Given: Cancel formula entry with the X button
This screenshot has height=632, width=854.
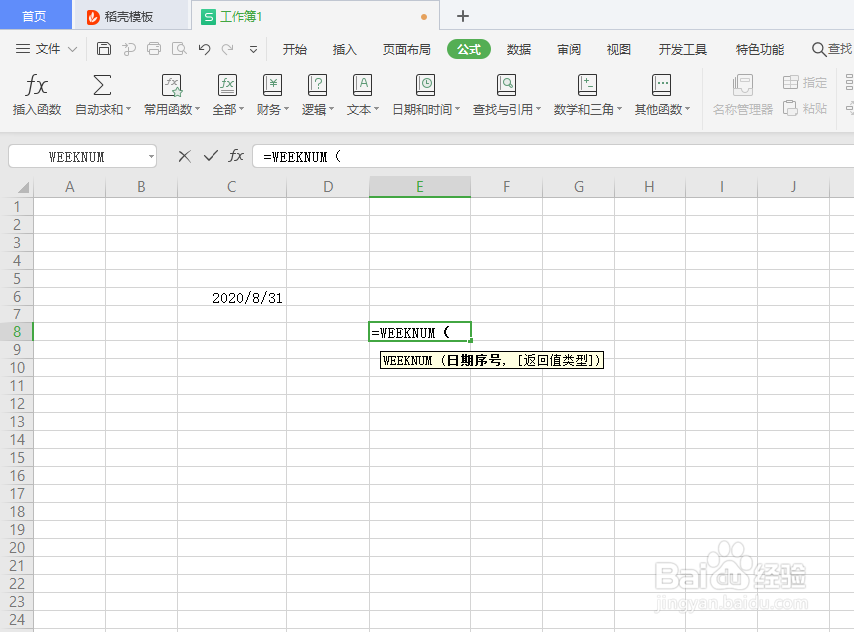Looking at the screenshot, I should click(184, 156).
